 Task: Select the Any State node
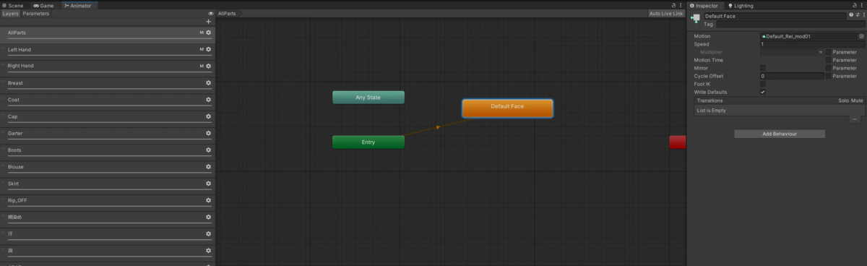(x=368, y=97)
